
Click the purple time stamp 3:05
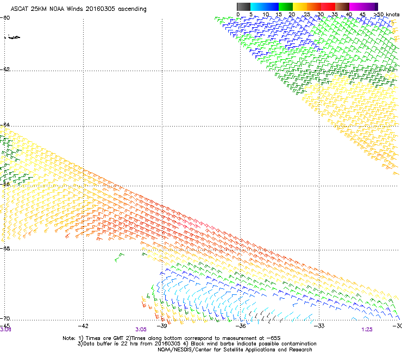(141, 330)
